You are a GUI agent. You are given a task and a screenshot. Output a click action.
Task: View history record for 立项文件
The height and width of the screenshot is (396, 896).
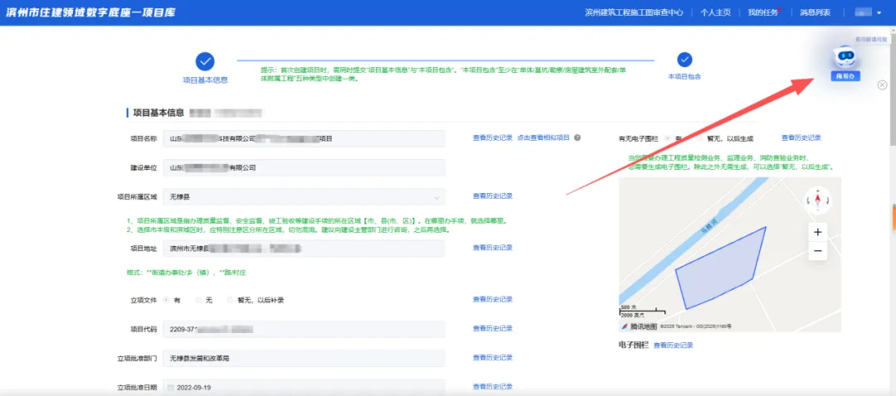[x=493, y=299]
